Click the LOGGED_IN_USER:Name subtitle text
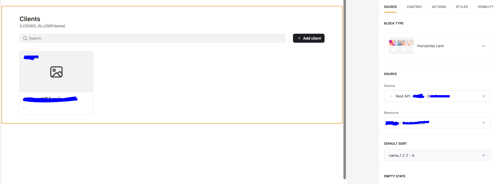This screenshot has height=184, width=496. click(42, 26)
